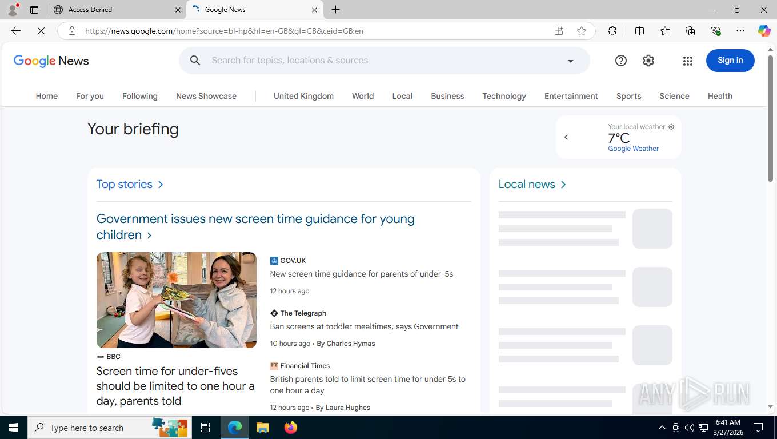Go to the Home section

(x=47, y=96)
